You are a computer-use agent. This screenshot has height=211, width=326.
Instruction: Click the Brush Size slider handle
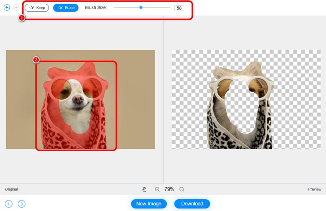pos(141,7)
